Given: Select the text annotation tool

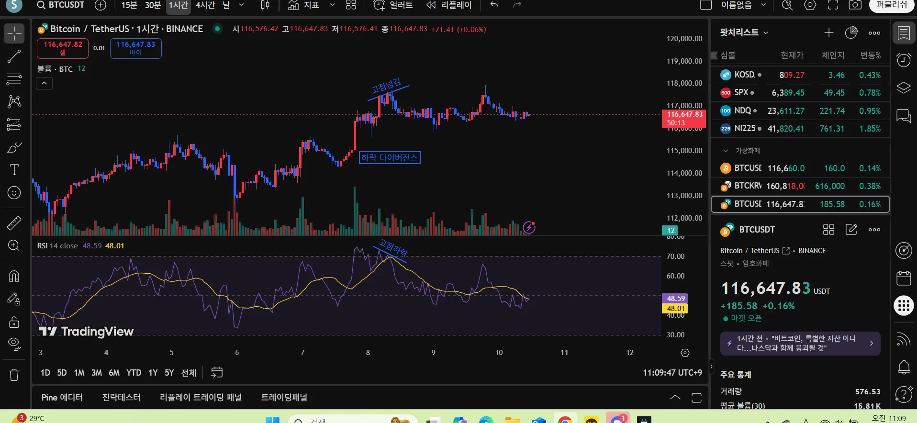Looking at the screenshot, I should click(14, 170).
